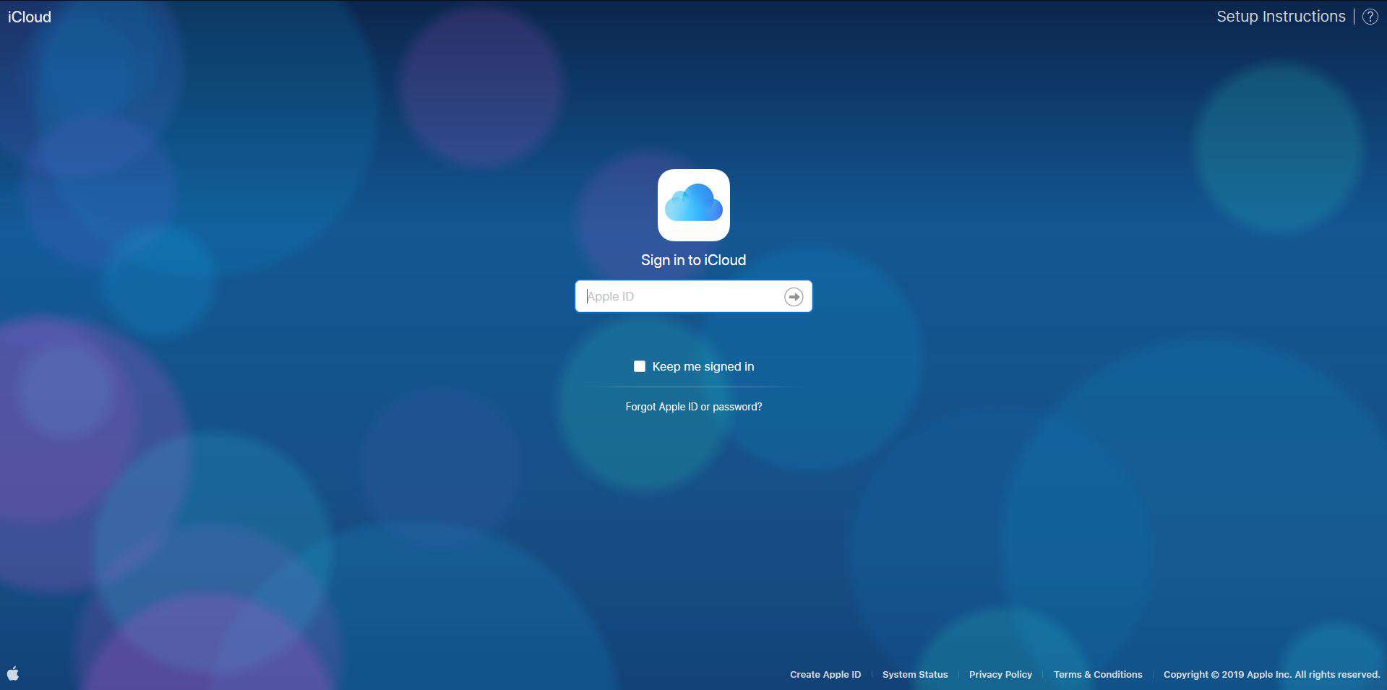
Task: Open System Status footer link
Action: [915, 674]
